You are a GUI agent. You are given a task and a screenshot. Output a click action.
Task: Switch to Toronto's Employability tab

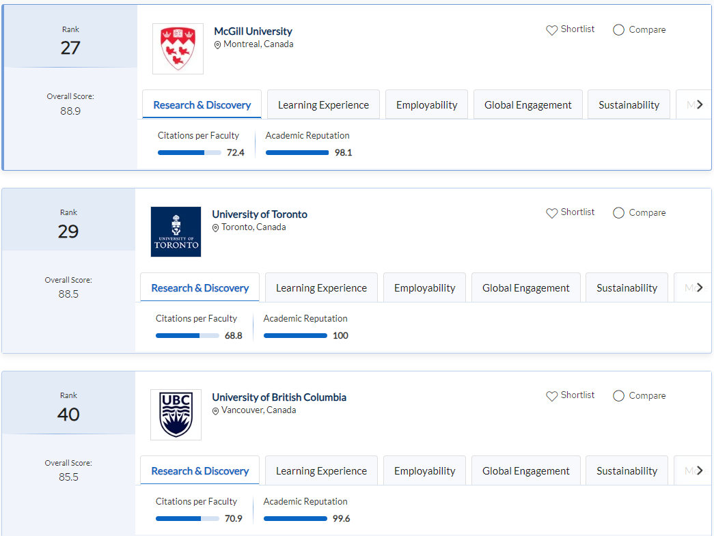(424, 288)
